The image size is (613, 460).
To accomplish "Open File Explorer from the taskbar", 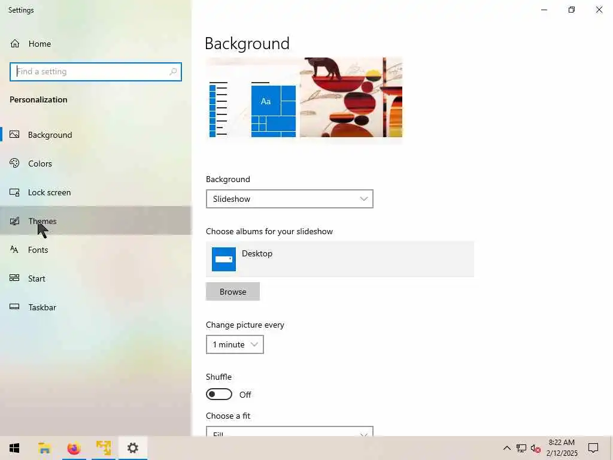I will click(x=44, y=448).
